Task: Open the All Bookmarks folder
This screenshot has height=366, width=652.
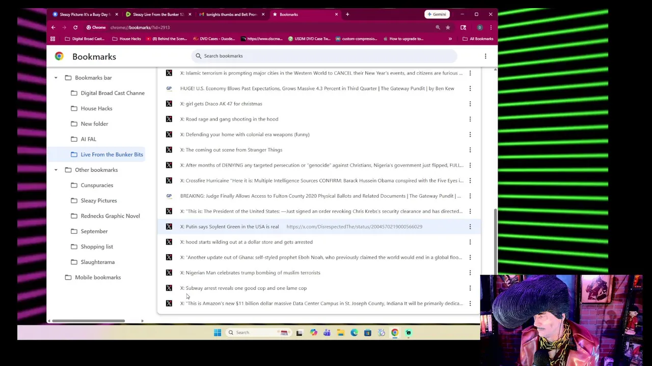Action: [x=478, y=39]
